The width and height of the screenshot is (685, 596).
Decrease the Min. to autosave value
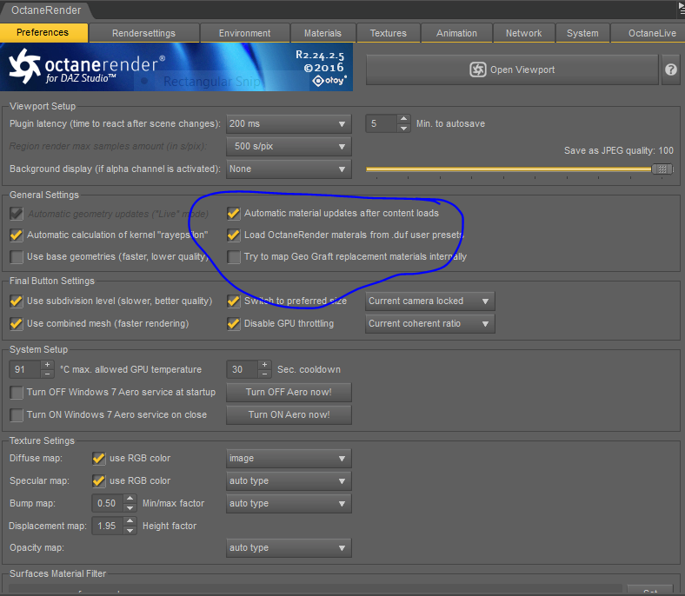[403, 129]
